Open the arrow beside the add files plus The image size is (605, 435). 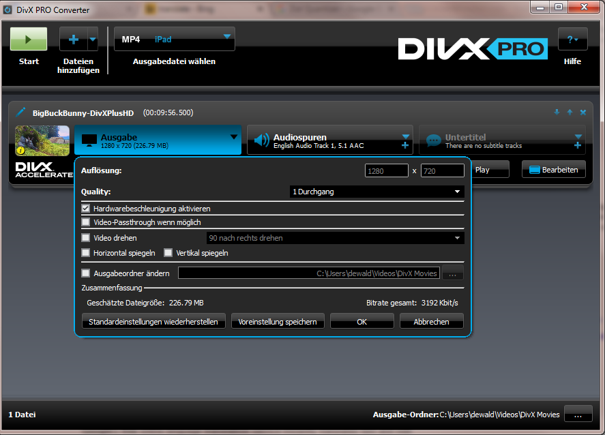93,39
